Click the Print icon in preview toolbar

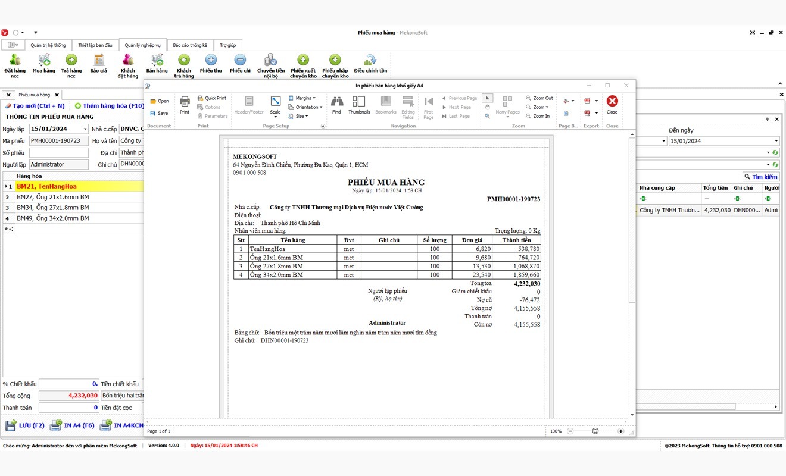(x=185, y=104)
